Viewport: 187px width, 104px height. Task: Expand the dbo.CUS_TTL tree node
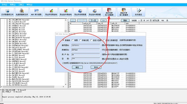tap(7, 24)
